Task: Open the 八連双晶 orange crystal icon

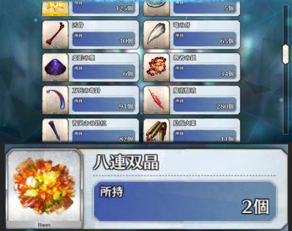Action: pyautogui.click(x=44, y=188)
